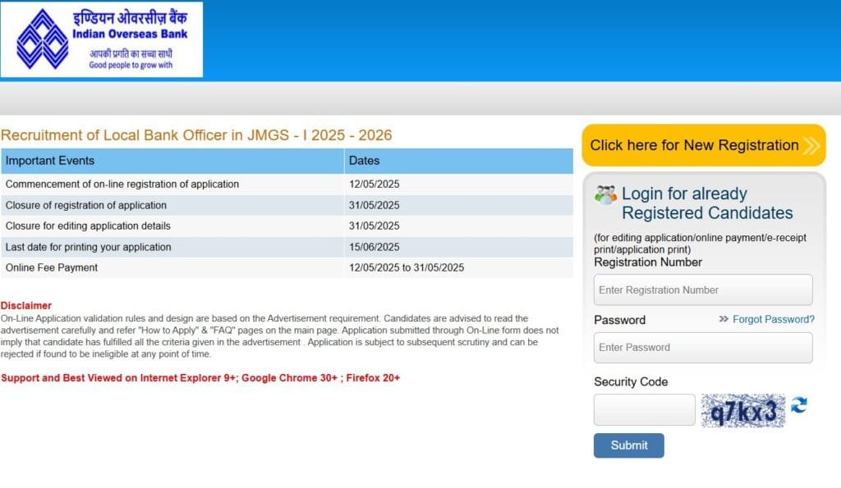Click the double-arrow icon before Forgot Password
Viewport: 841px width, 488px height.
click(724, 319)
